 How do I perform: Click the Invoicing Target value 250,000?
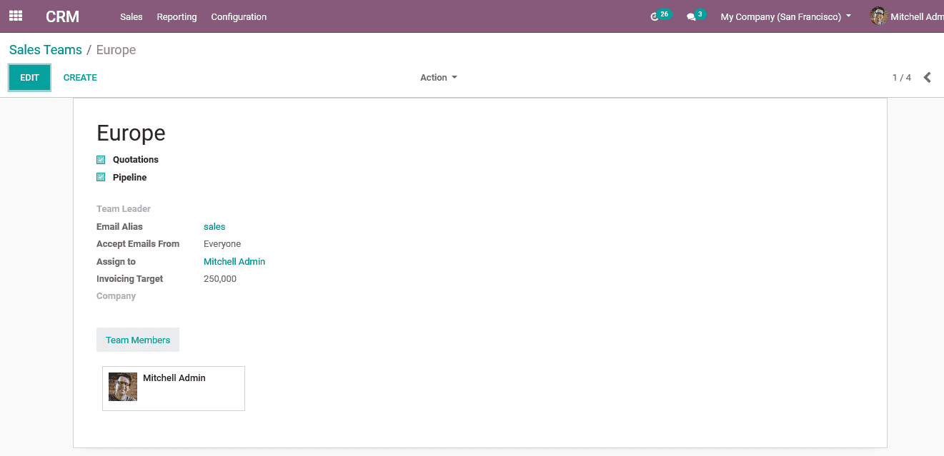point(220,279)
